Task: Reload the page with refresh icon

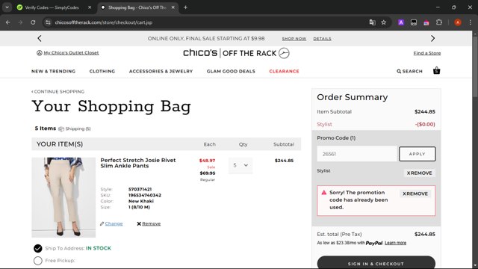Action: click(x=33, y=22)
